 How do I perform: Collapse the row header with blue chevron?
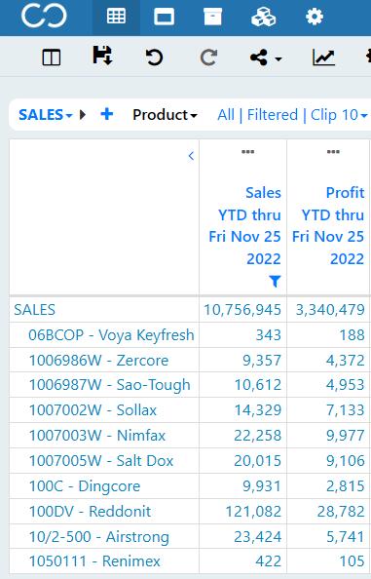tap(191, 156)
